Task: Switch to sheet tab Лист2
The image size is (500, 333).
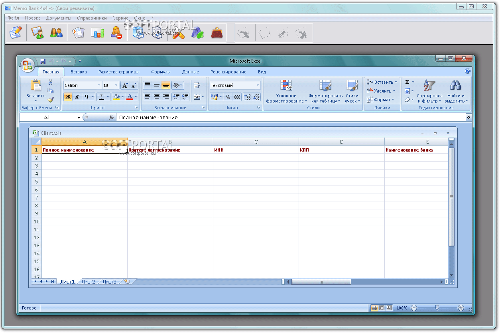Action: tap(88, 282)
